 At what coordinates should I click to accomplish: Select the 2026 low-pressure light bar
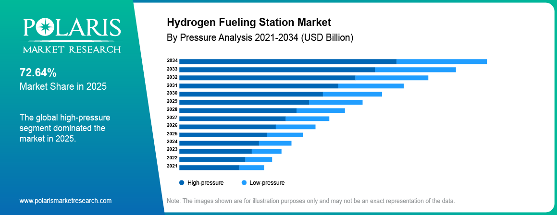tap(296, 127)
